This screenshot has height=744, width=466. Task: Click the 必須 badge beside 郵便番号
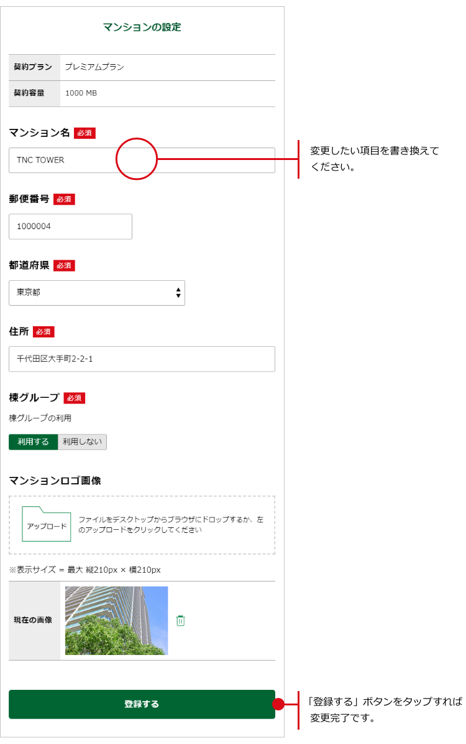click(x=64, y=199)
